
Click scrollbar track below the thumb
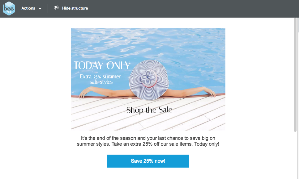point(295,155)
